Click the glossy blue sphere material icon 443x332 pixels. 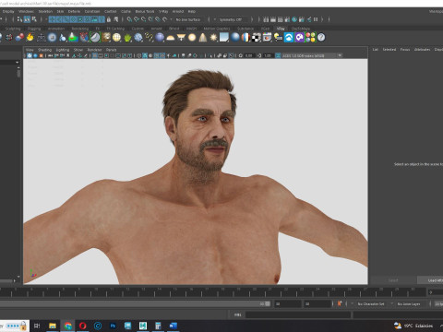(x=235, y=38)
